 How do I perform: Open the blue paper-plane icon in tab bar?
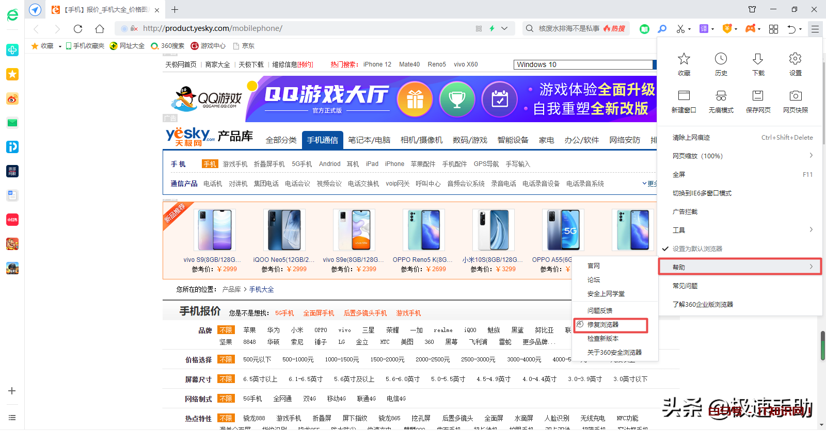tap(35, 9)
